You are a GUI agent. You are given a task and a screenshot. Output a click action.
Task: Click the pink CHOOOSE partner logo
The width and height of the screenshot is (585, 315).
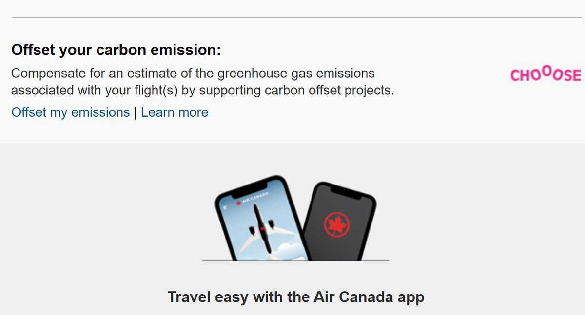tap(546, 74)
